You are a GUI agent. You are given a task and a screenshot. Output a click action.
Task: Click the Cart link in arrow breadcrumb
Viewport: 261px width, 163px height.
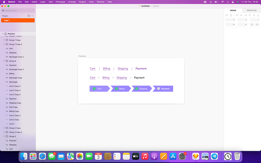[x=92, y=78]
